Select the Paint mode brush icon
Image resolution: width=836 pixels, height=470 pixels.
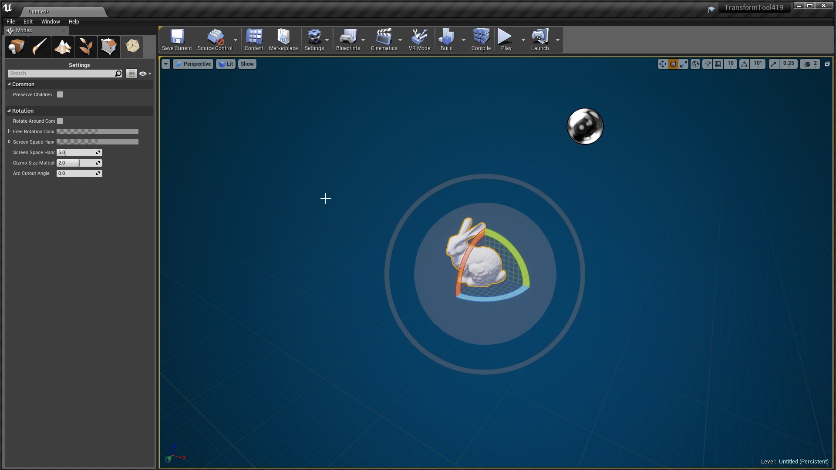(40, 47)
